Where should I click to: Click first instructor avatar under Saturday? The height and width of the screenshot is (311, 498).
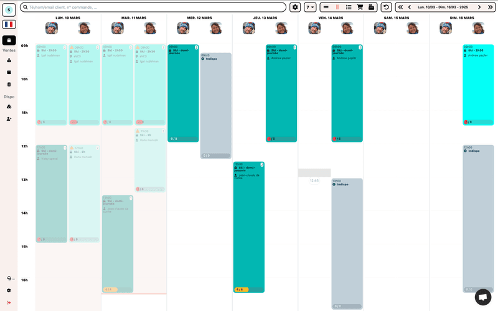[x=380, y=28]
